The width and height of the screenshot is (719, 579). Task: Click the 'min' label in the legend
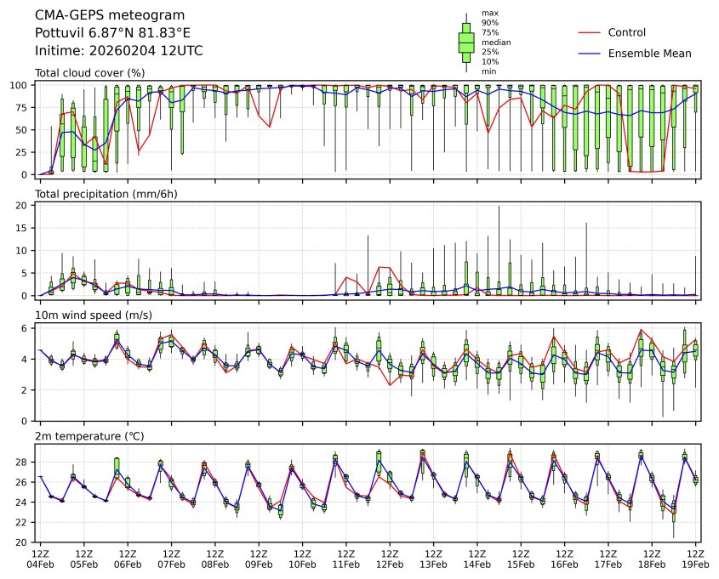coord(488,71)
